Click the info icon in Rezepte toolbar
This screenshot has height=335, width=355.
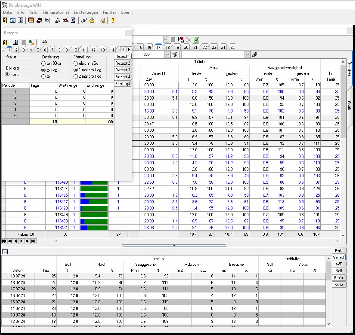pos(15,42)
